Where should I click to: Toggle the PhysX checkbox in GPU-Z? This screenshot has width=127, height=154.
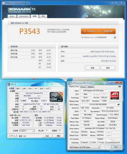(x=98, y=142)
